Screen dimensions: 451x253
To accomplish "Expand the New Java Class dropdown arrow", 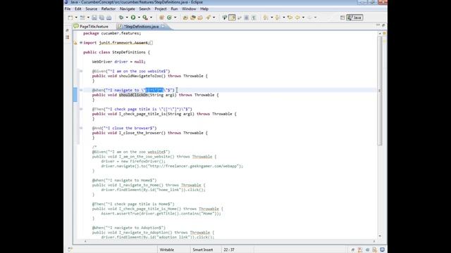I will coord(175,18).
